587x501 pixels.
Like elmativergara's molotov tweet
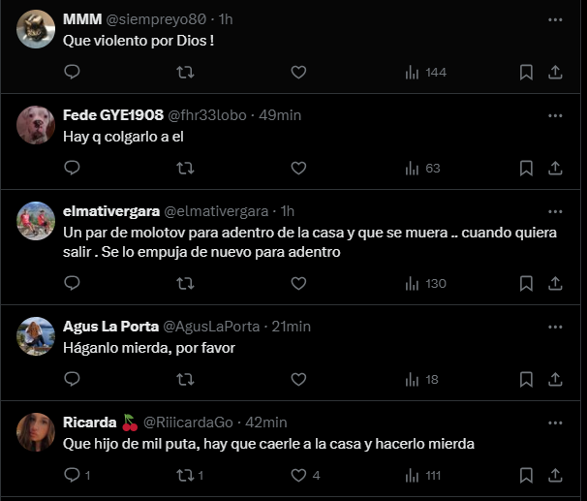pyautogui.click(x=298, y=283)
